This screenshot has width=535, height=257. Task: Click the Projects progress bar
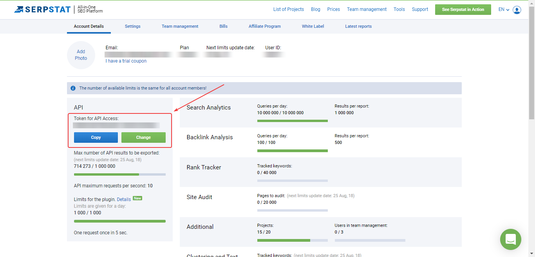[x=293, y=240]
